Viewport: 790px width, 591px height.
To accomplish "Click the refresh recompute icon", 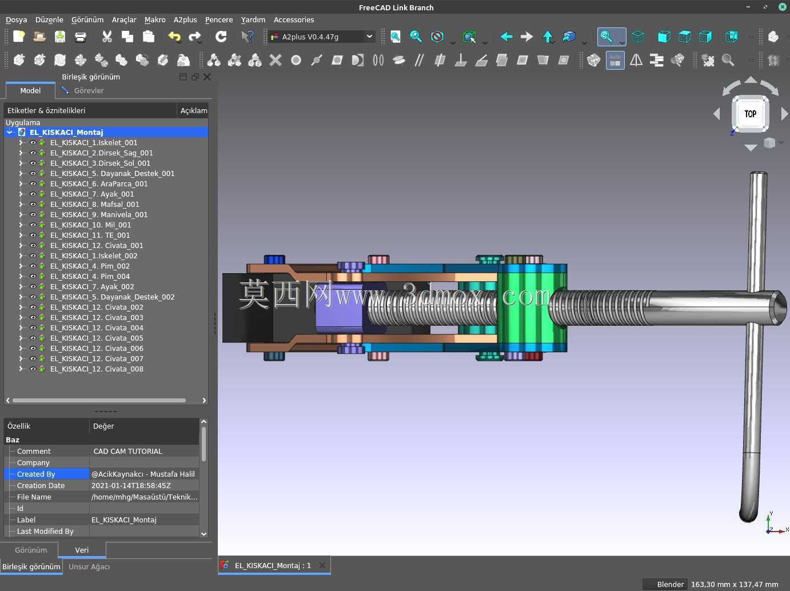I will point(221,37).
